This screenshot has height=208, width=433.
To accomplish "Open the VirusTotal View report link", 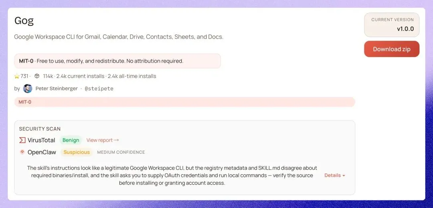I will coord(103,140).
